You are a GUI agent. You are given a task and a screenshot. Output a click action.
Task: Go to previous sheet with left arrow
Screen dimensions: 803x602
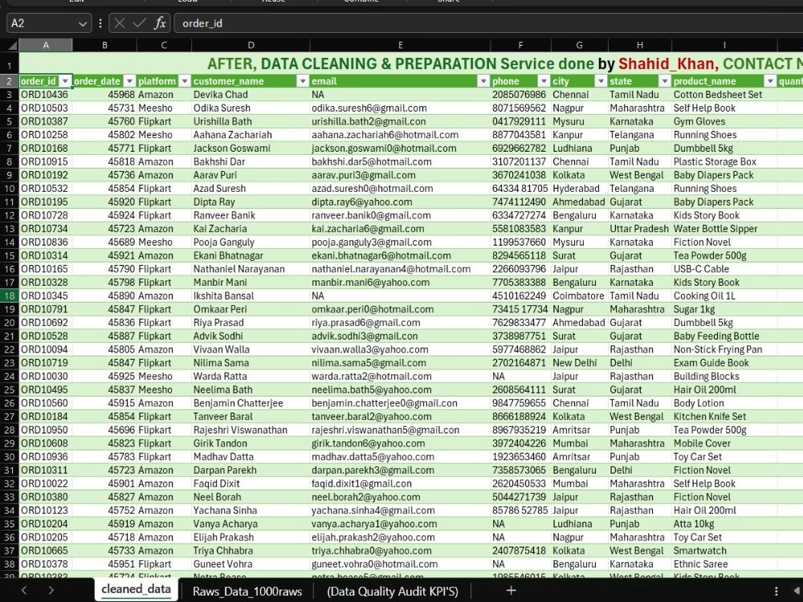(23, 590)
